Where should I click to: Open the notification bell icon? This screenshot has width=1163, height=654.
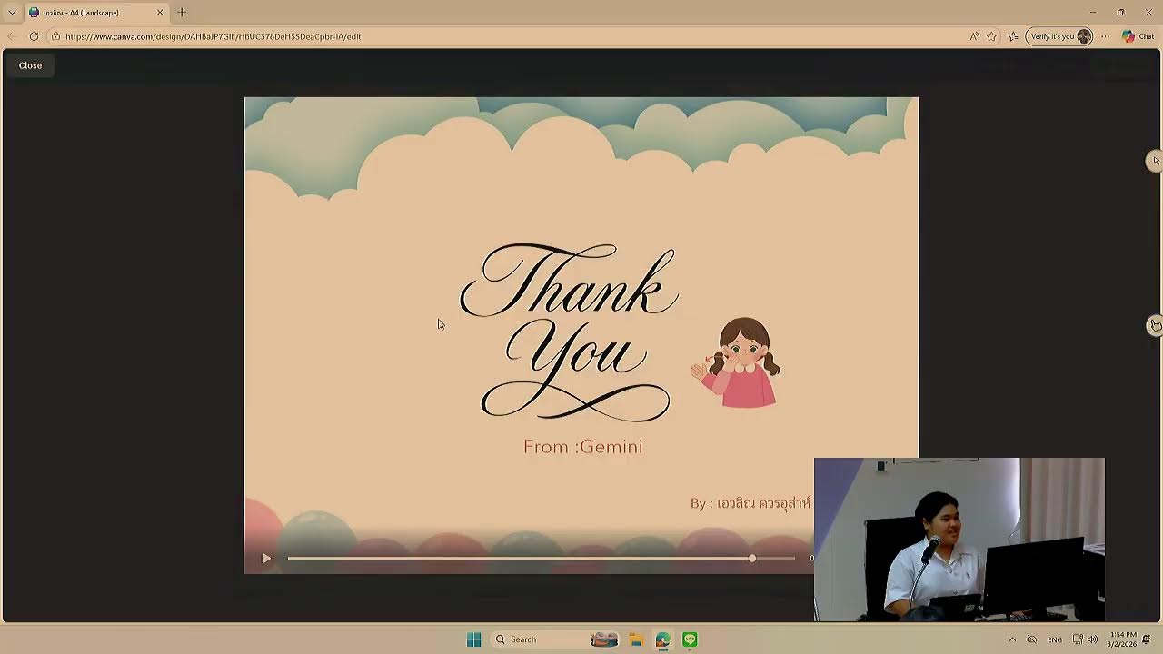[x=1147, y=639]
